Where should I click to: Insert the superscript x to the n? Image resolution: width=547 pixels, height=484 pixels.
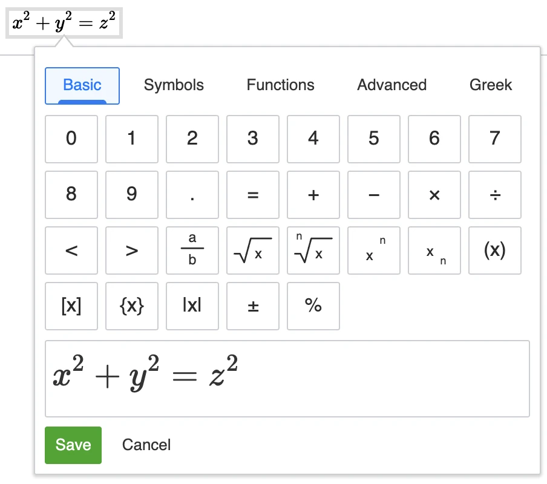click(x=373, y=250)
